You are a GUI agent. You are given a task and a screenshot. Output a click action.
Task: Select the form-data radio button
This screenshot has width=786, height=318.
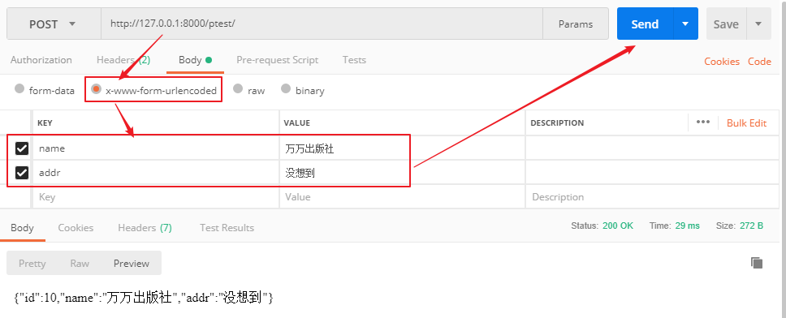point(19,88)
